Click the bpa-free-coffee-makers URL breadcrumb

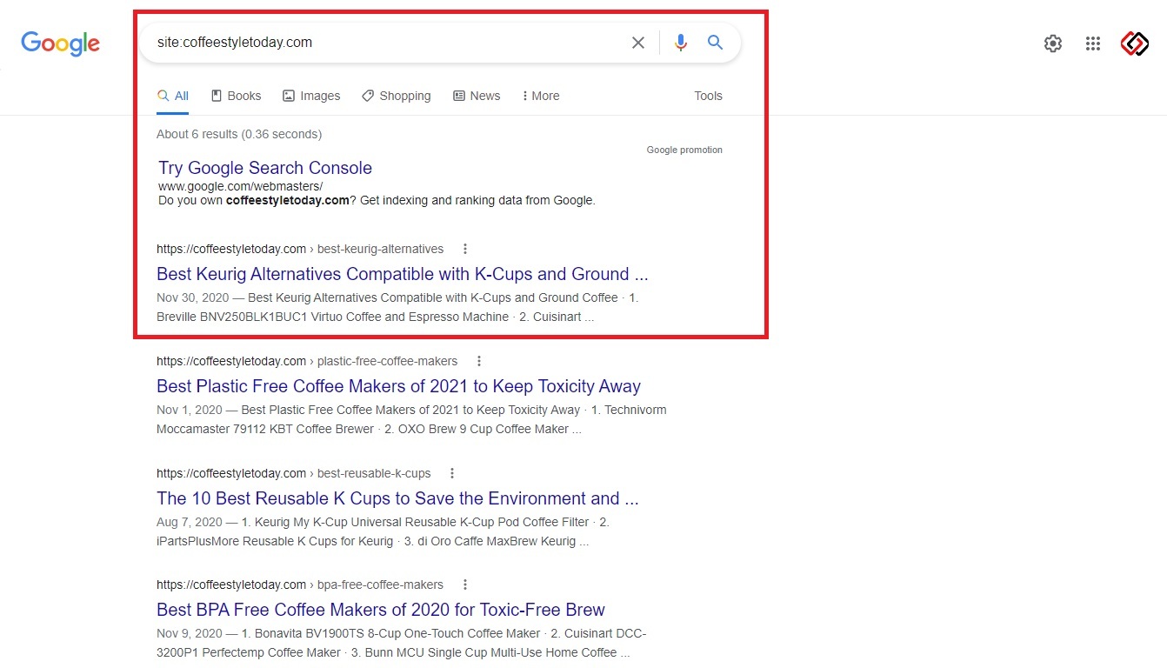pos(300,584)
